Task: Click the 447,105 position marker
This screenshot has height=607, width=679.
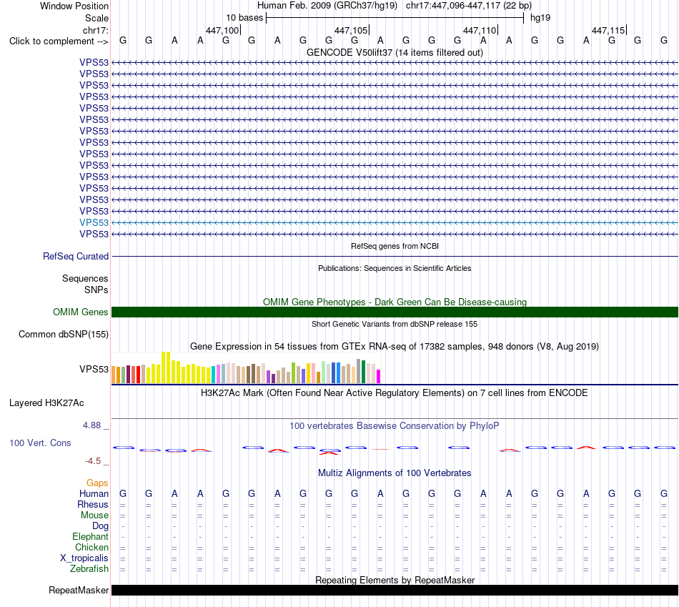Action: pos(351,30)
